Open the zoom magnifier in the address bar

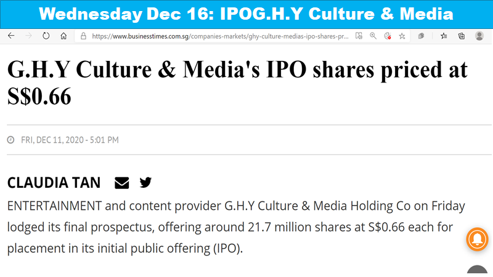[x=373, y=36]
